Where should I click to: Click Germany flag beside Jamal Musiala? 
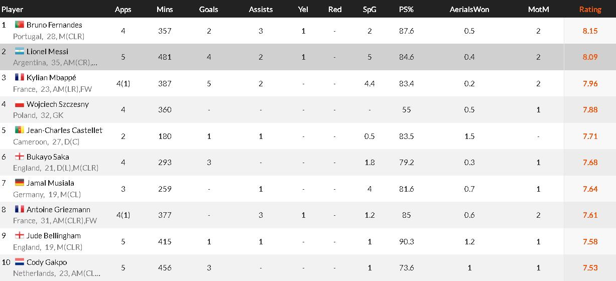point(20,183)
